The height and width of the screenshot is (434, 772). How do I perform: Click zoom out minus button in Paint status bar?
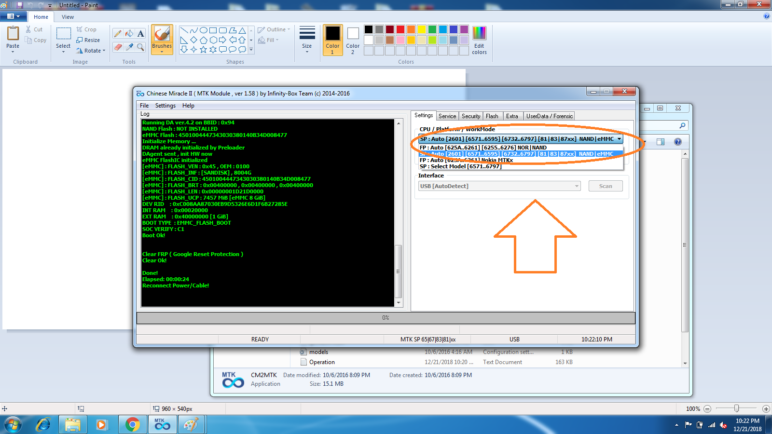pyautogui.click(x=707, y=409)
